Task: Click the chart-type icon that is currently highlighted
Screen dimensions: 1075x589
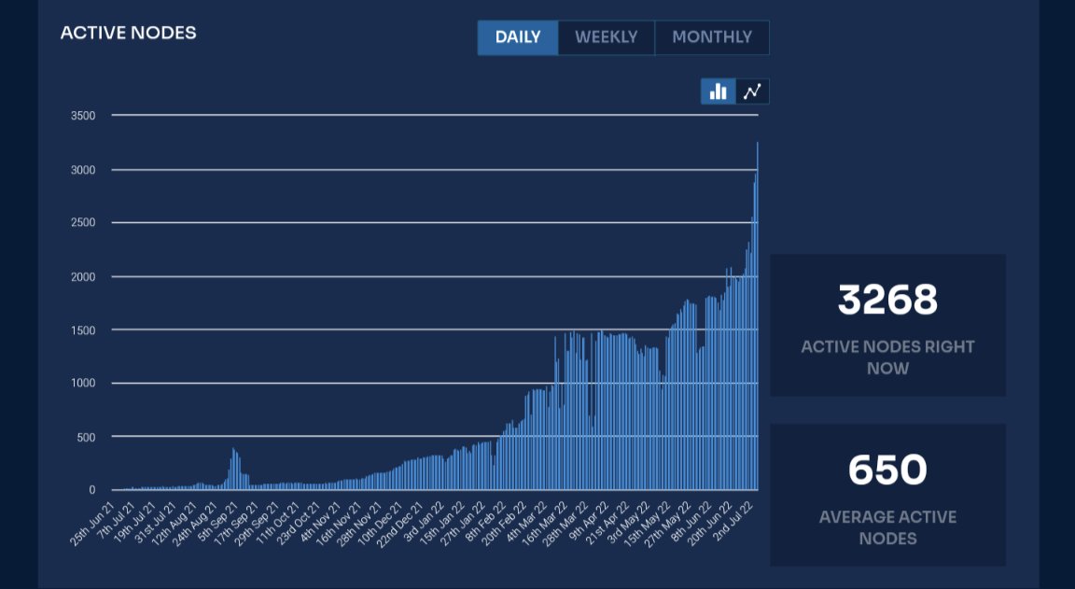Action: (718, 91)
